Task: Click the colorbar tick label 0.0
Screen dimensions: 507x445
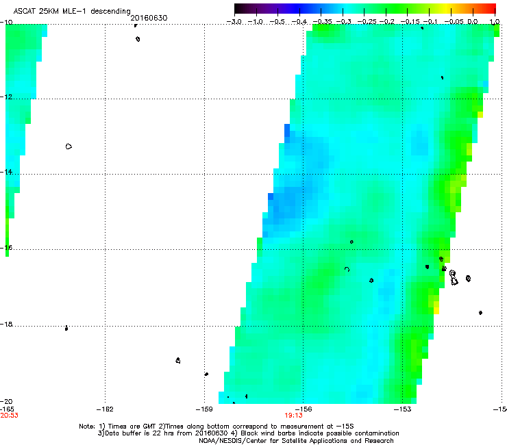Action: pos(473,22)
